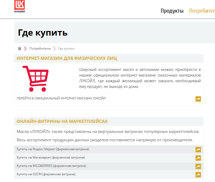Click the home breadcrumb icon
Viewport: 215px width, 182px height.
click(19, 49)
